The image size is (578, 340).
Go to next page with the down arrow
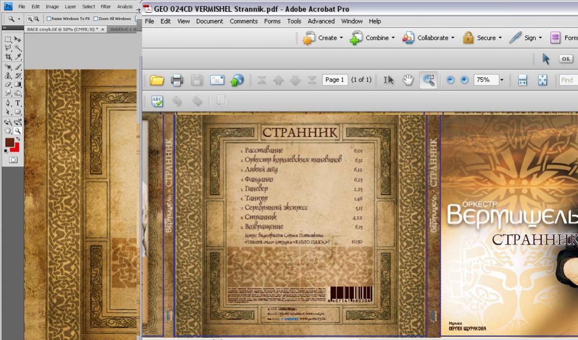click(295, 80)
